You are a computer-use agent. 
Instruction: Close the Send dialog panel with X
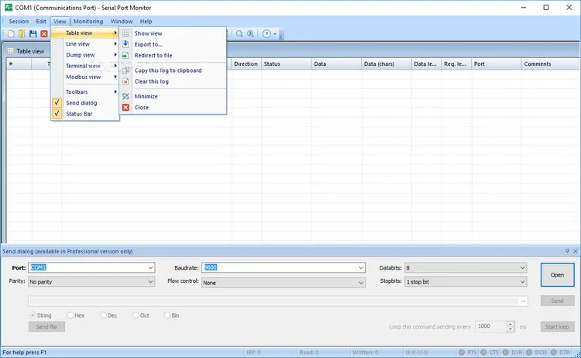576,251
